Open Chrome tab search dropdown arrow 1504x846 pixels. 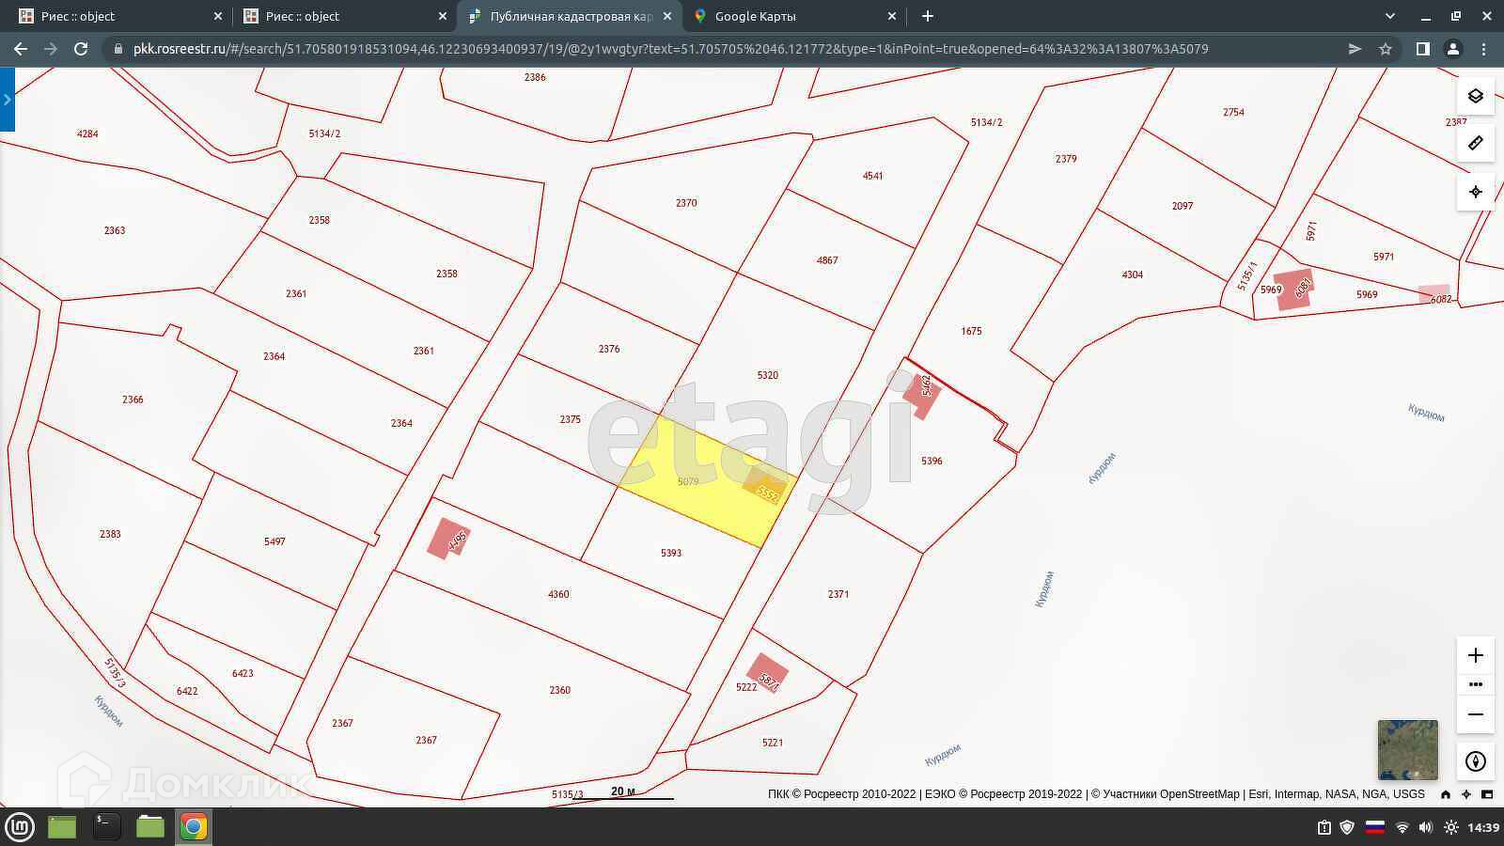1390,16
